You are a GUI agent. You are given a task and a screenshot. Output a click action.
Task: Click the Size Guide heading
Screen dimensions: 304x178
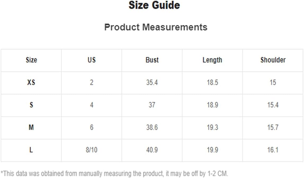154,5
